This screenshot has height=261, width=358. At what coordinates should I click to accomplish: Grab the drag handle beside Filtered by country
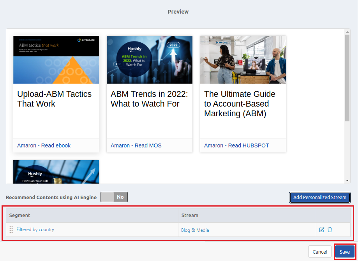click(11, 229)
